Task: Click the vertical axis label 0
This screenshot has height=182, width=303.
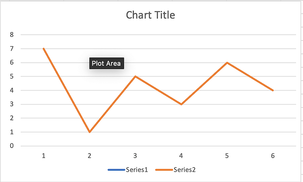Action: (12, 146)
